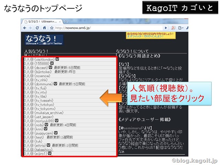
Task: Open a new tab button
Action: pos(66,22)
